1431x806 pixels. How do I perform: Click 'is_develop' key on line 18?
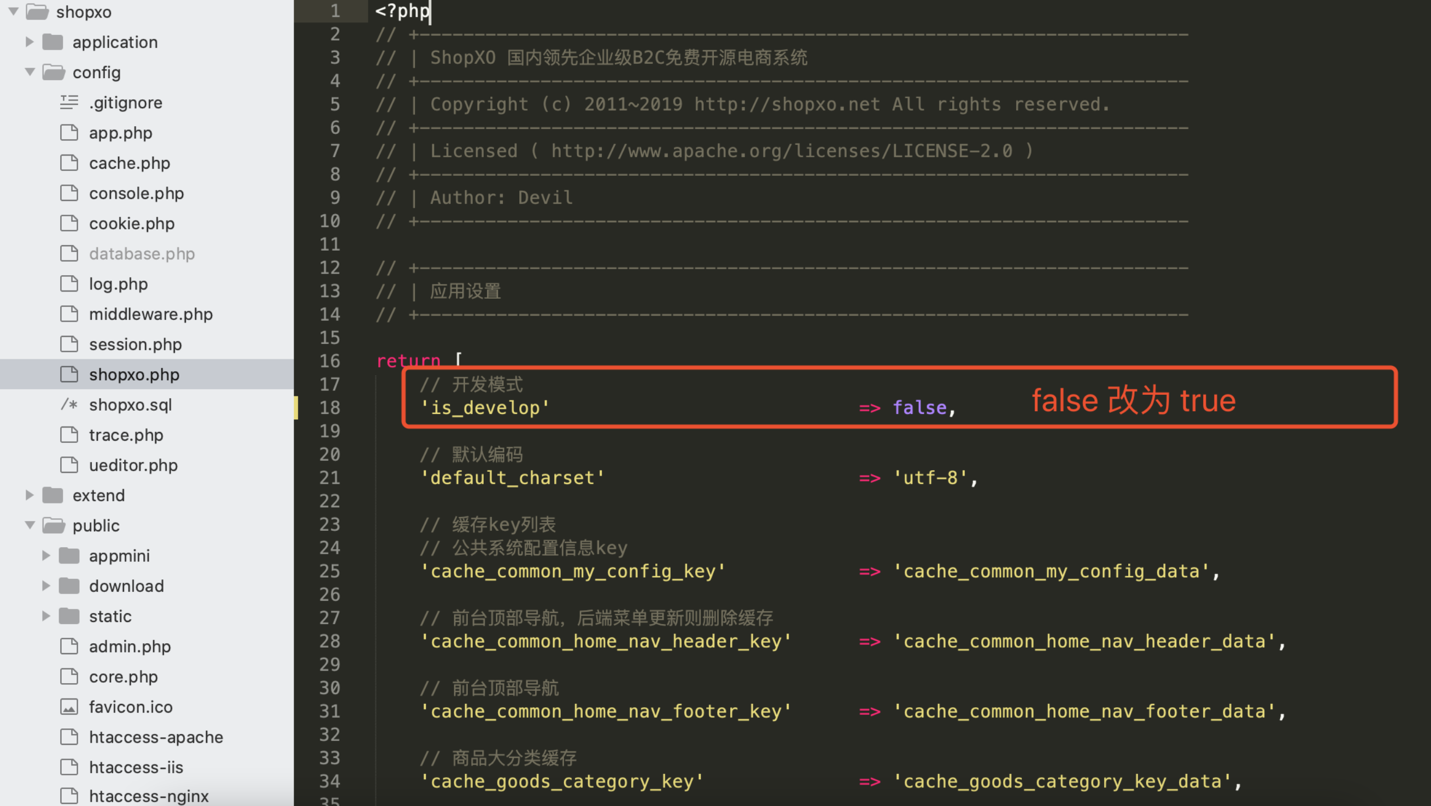485,407
